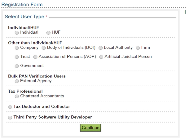Click the Tax Professional section heading

(x=25, y=91)
